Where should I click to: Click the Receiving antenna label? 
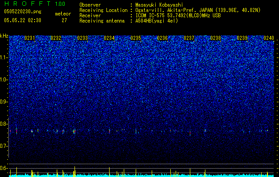pyautogui.click(x=102, y=21)
